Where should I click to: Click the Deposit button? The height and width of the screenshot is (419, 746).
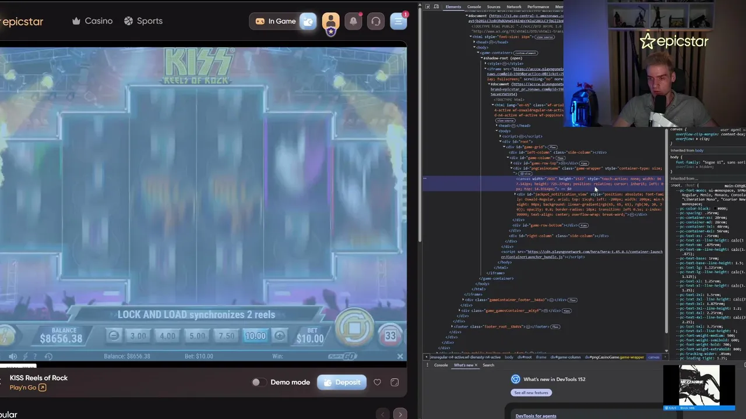pos(342,382)
